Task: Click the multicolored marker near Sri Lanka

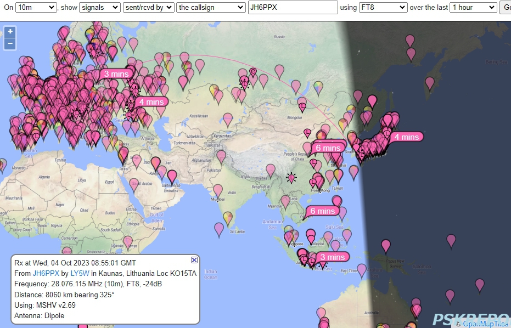Action: point(228,218)
